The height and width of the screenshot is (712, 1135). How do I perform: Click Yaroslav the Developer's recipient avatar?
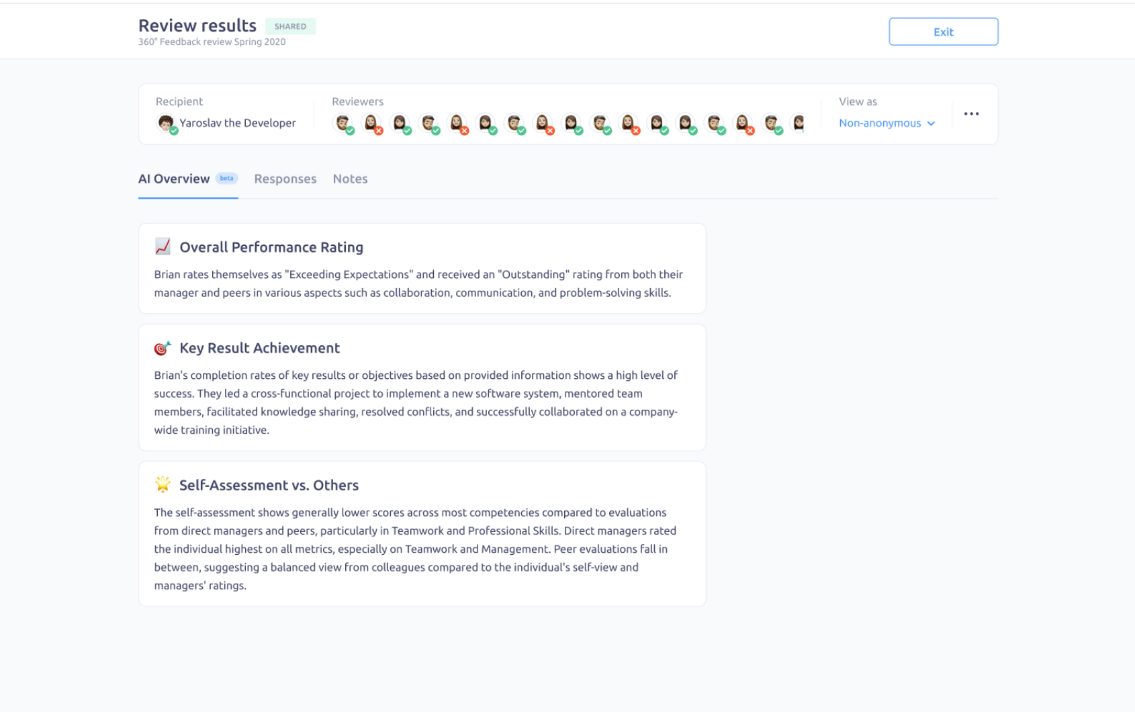coord(166,122)
